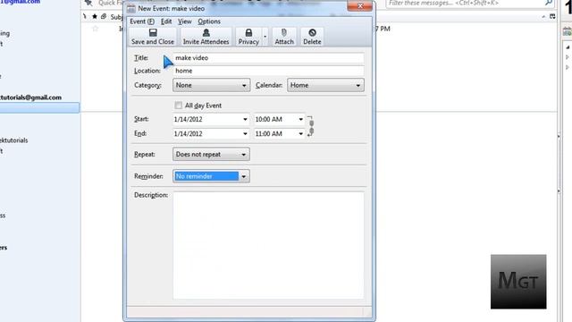The width and height of the screenshot is (572, 322).
Task: Expand the Privacy dropdown arrow
Action: (x=265, y=37)
